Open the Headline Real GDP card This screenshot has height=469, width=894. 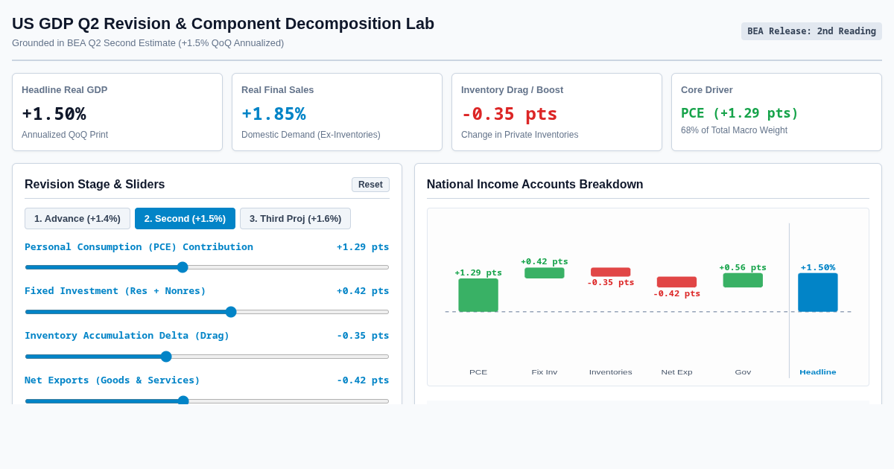click(x=117, y=112)
